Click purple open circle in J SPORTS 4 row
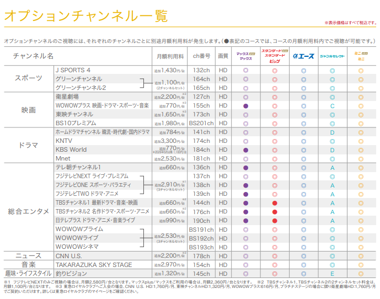 pyautogui.click(x=246, y=71)
